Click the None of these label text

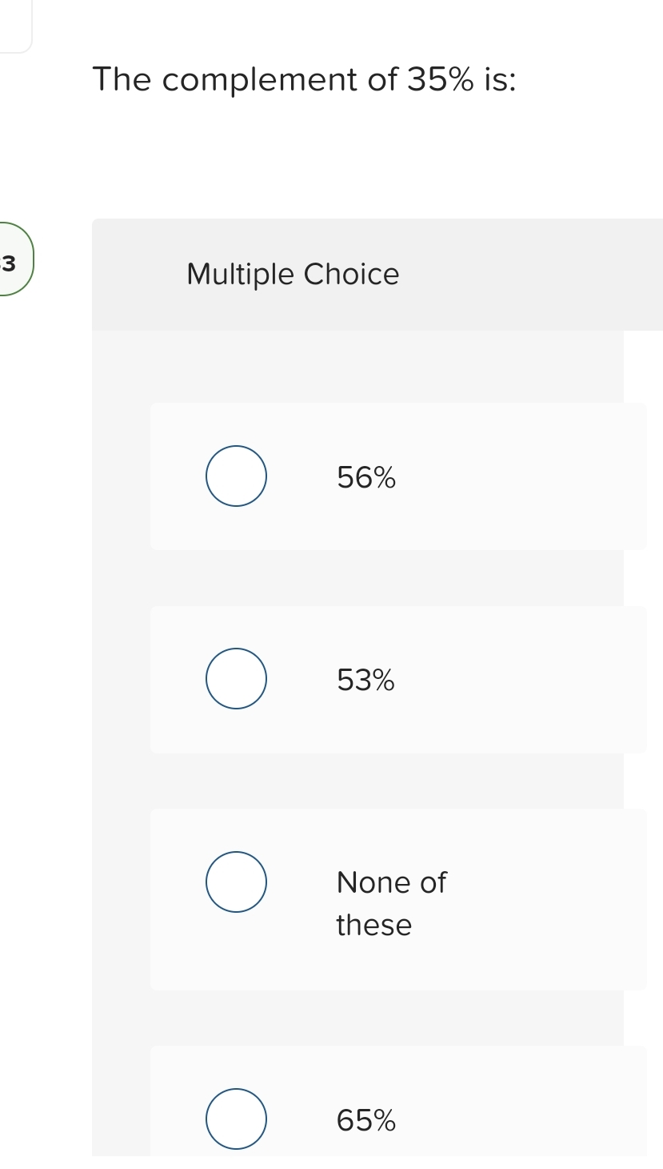coord(391,903)
